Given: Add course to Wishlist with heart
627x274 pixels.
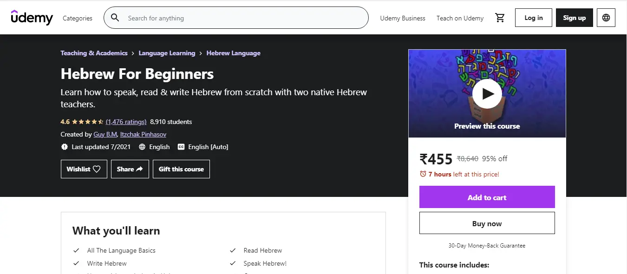Looking at the screenshot, I should click(x=84, y=169).
